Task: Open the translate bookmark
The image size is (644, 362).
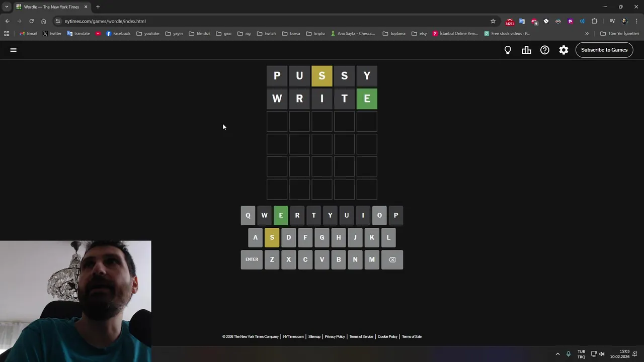Action: click(78, 34)
